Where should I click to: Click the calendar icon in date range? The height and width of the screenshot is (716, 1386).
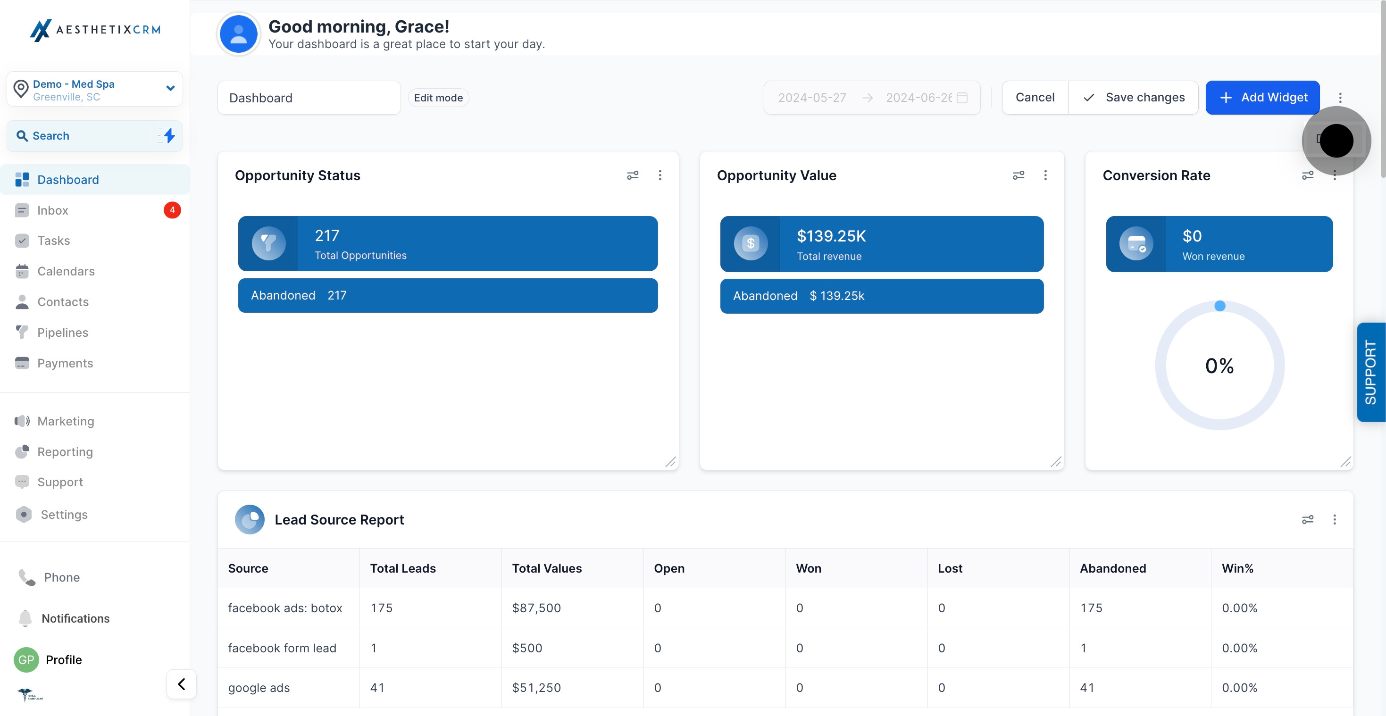[962, 97]
